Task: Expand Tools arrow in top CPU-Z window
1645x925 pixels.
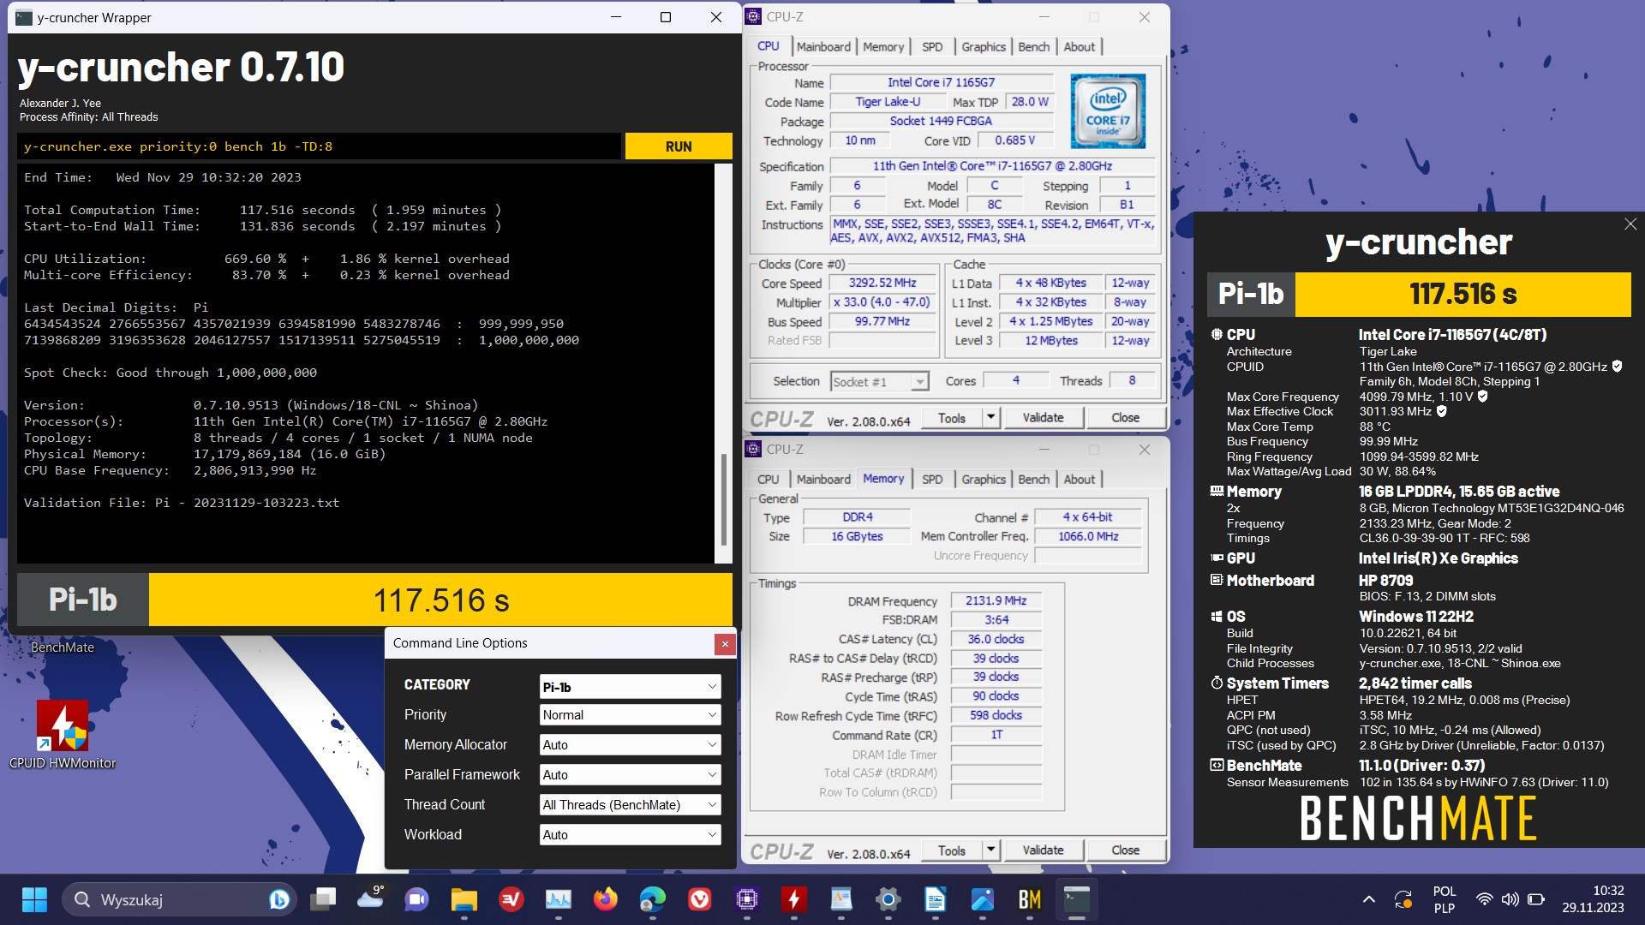Action: click(990, 418)
